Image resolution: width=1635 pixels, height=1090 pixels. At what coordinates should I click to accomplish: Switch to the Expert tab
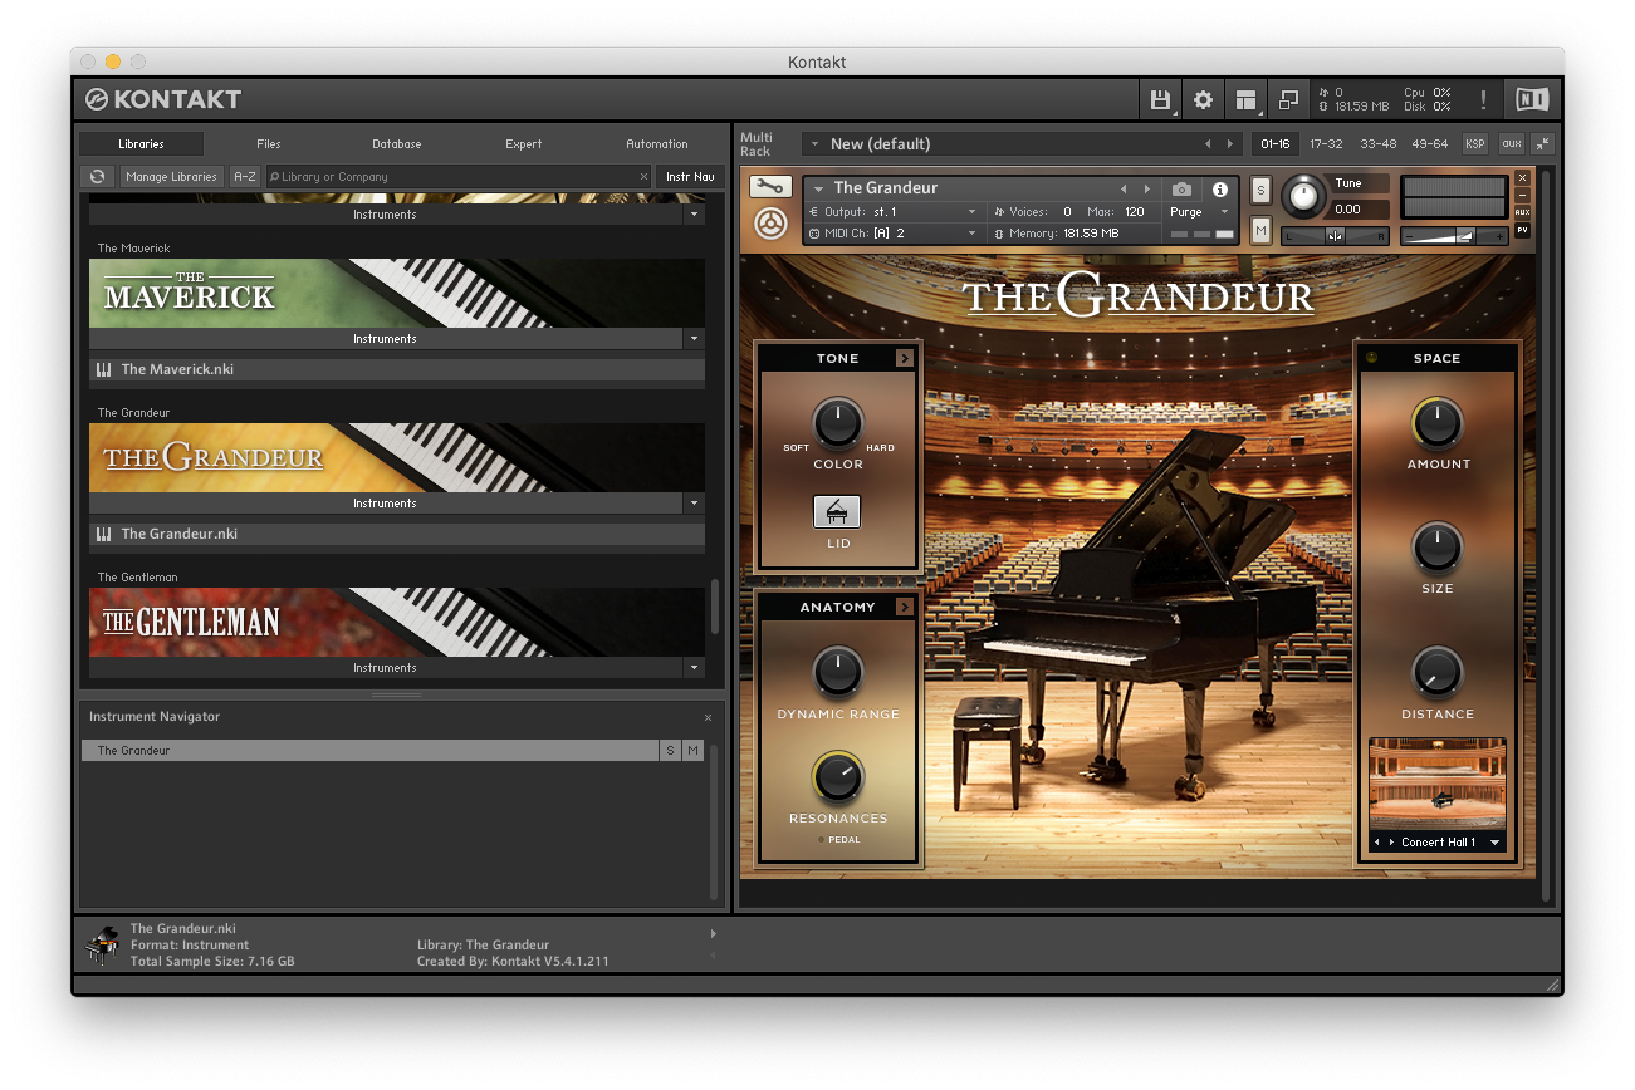(x=523, y=144)
